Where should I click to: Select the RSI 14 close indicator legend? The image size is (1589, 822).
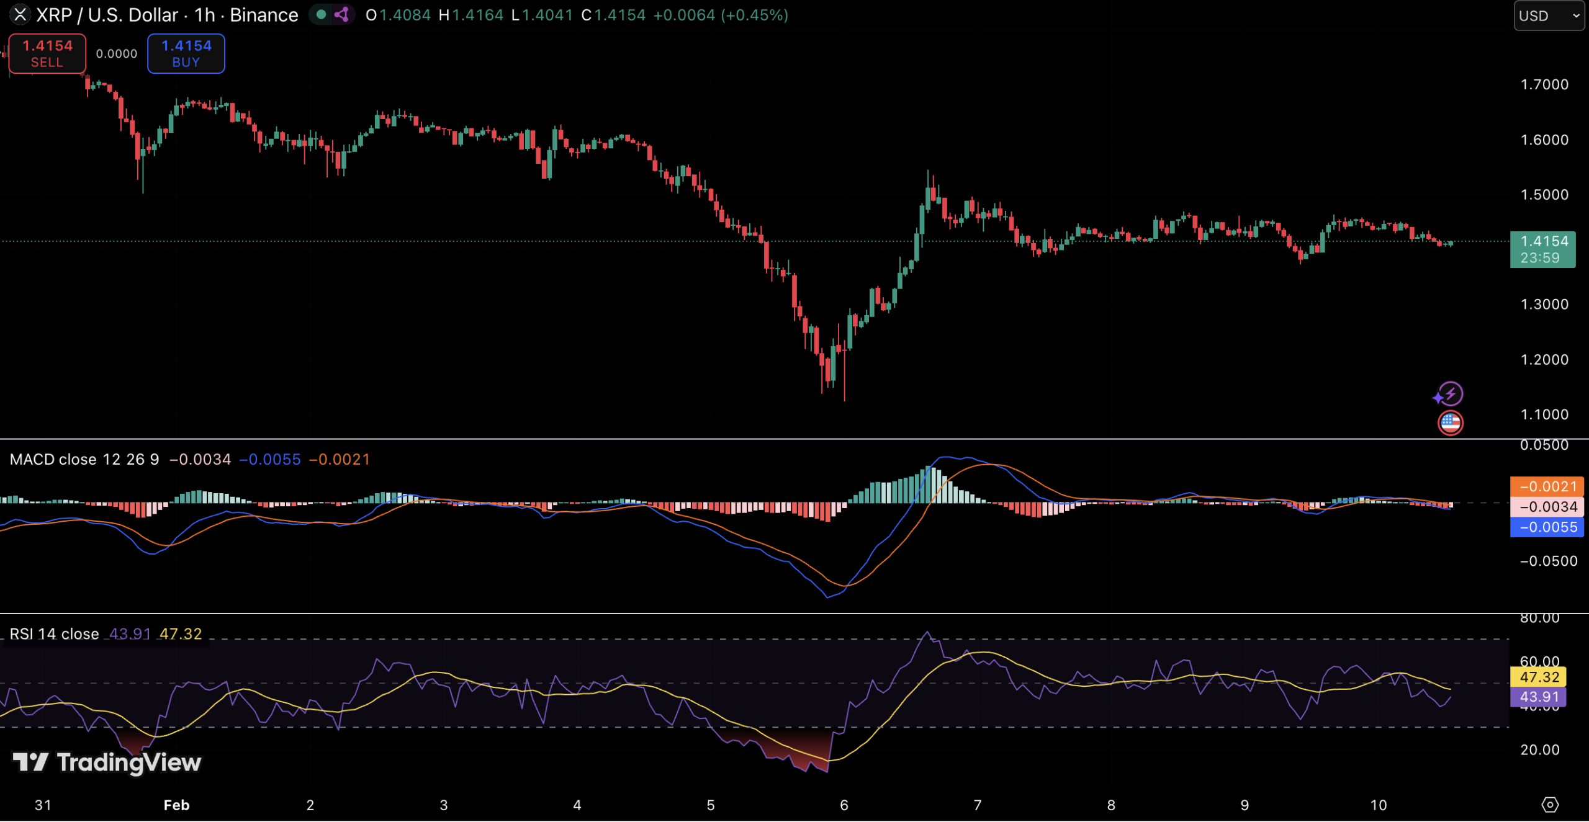coord(55,633)
